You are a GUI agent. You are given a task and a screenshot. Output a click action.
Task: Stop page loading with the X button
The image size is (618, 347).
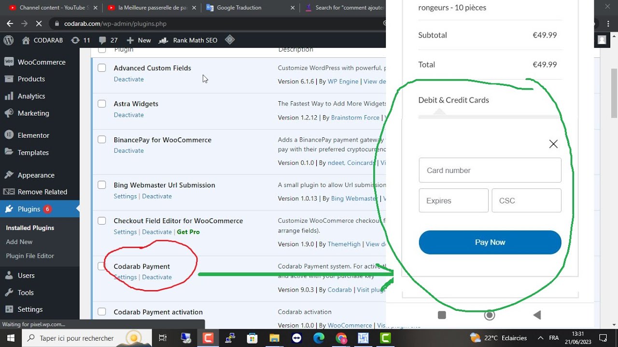[x=39, y=23]
